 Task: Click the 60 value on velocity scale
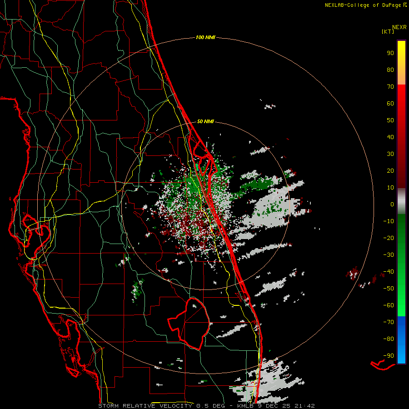390,103
